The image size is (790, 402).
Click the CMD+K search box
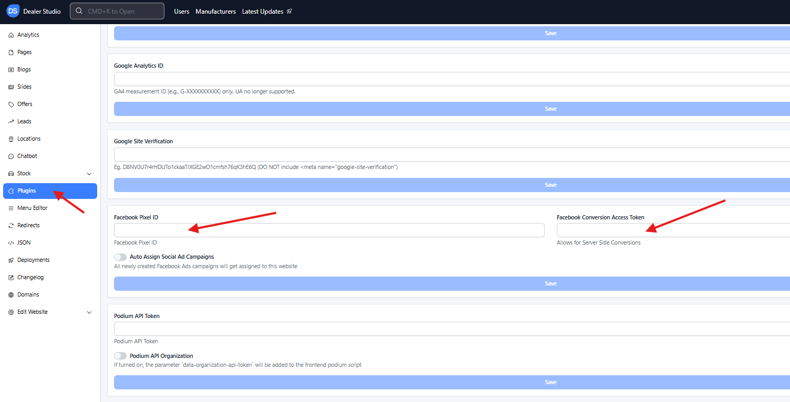point(117,11)
